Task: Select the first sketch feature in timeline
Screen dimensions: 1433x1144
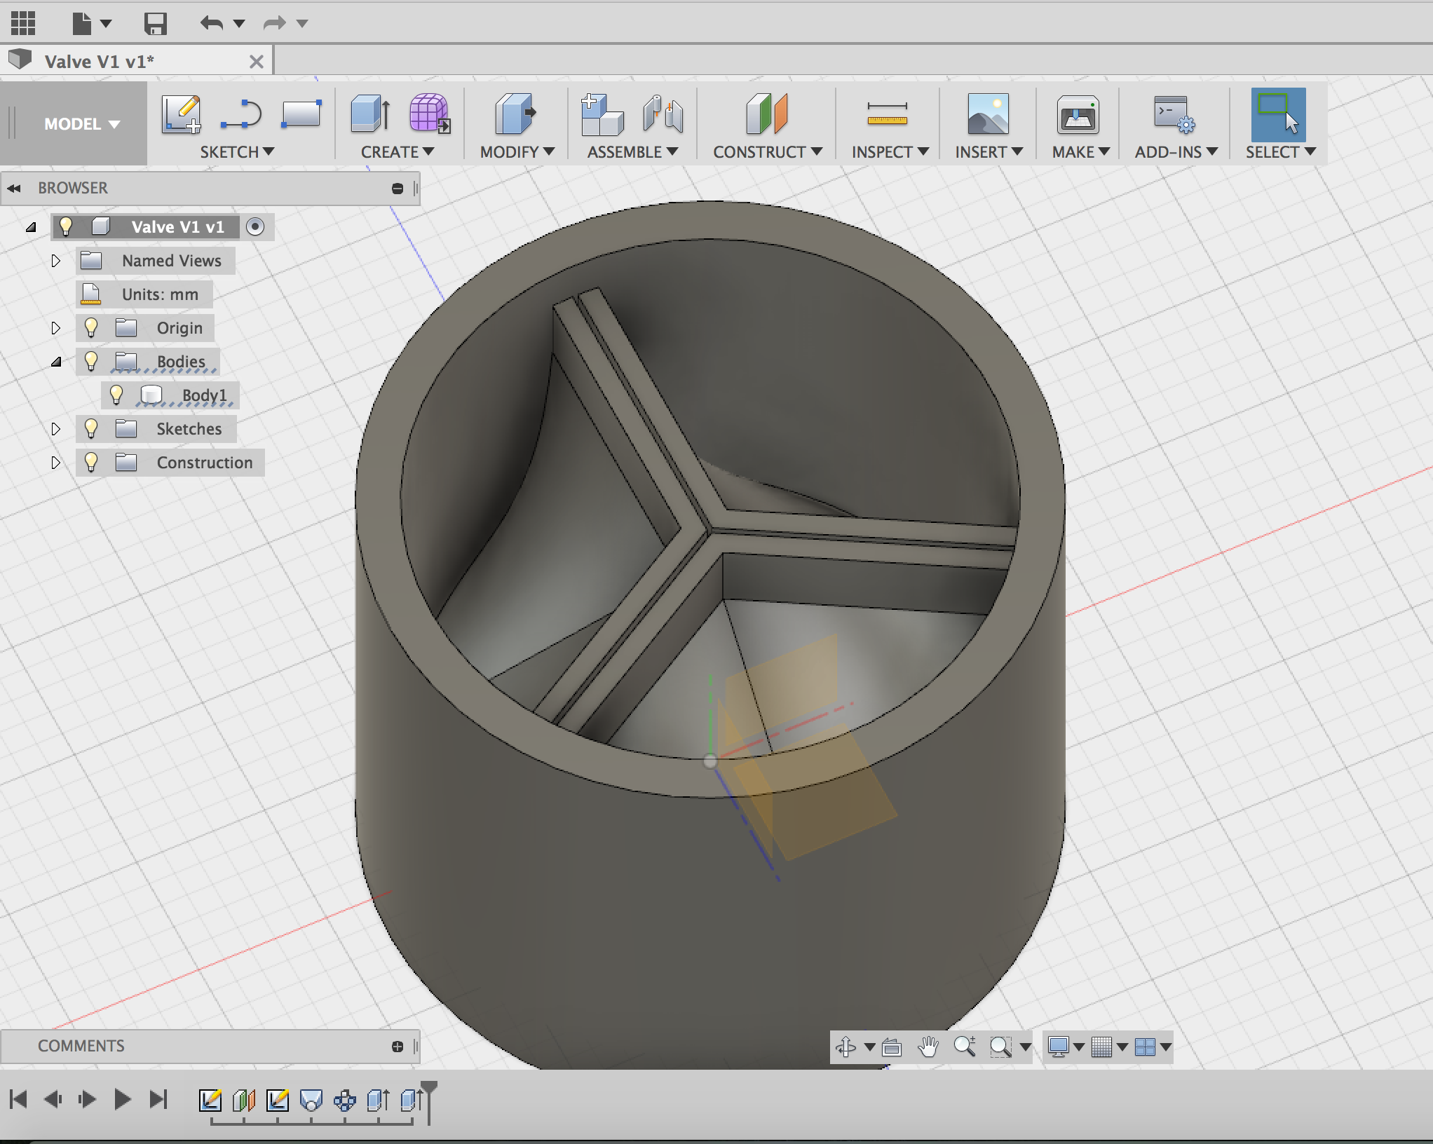Action: click(x=210, y=1101)
